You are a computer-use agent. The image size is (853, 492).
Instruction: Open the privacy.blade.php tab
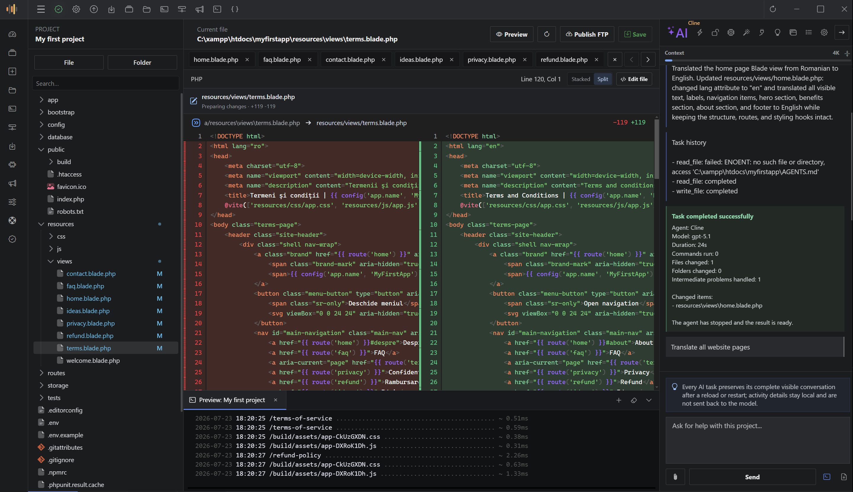tap(491, 59)
